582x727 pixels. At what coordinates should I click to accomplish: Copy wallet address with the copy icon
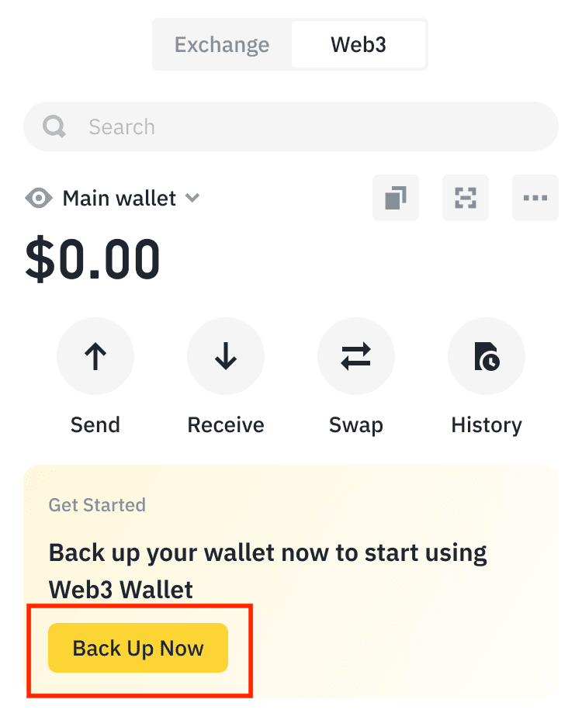point(396,198)
